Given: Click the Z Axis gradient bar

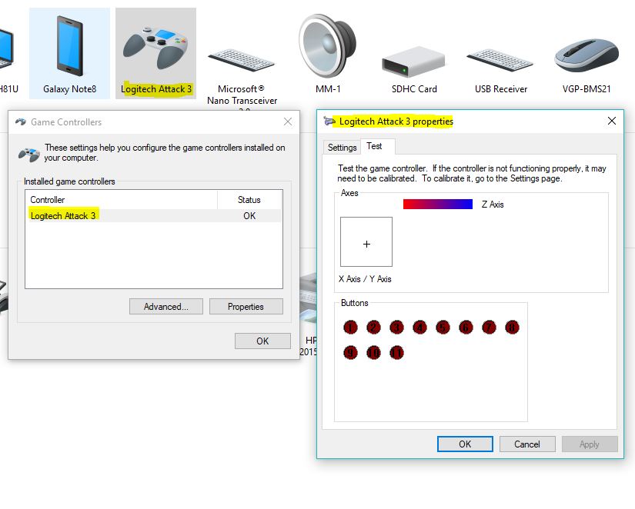Looking at the screenshot, I should (438, 204).
